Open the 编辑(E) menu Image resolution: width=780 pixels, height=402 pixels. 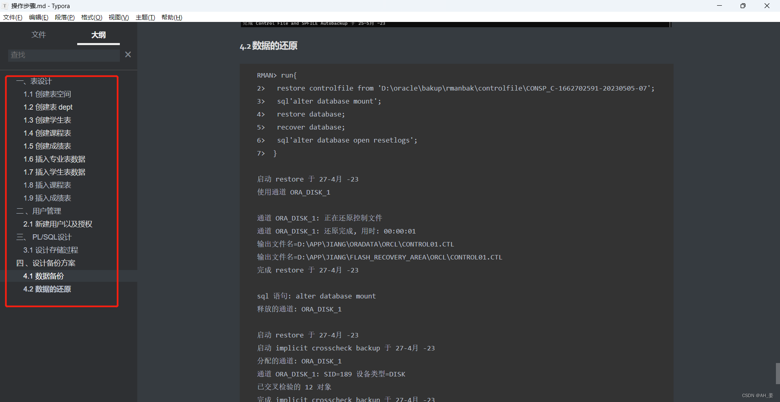pos(39,17)
